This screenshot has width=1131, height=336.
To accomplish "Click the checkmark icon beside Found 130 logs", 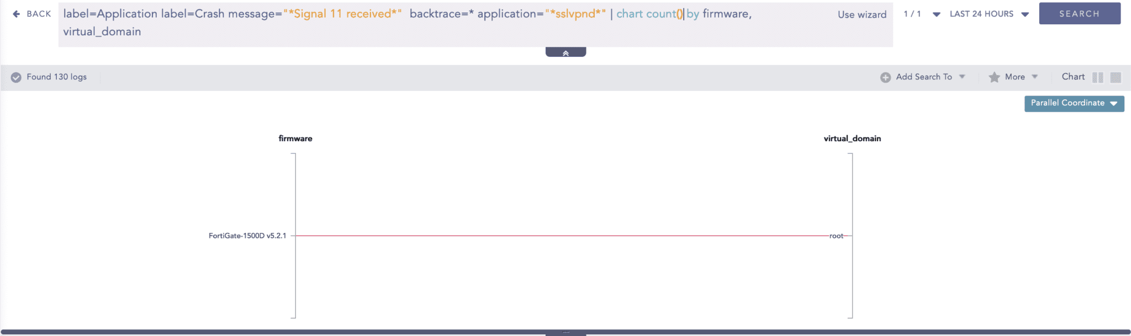I will tap(16, 77).
